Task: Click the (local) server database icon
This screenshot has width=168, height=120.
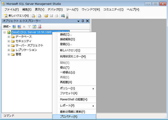Action: (9, 32)
